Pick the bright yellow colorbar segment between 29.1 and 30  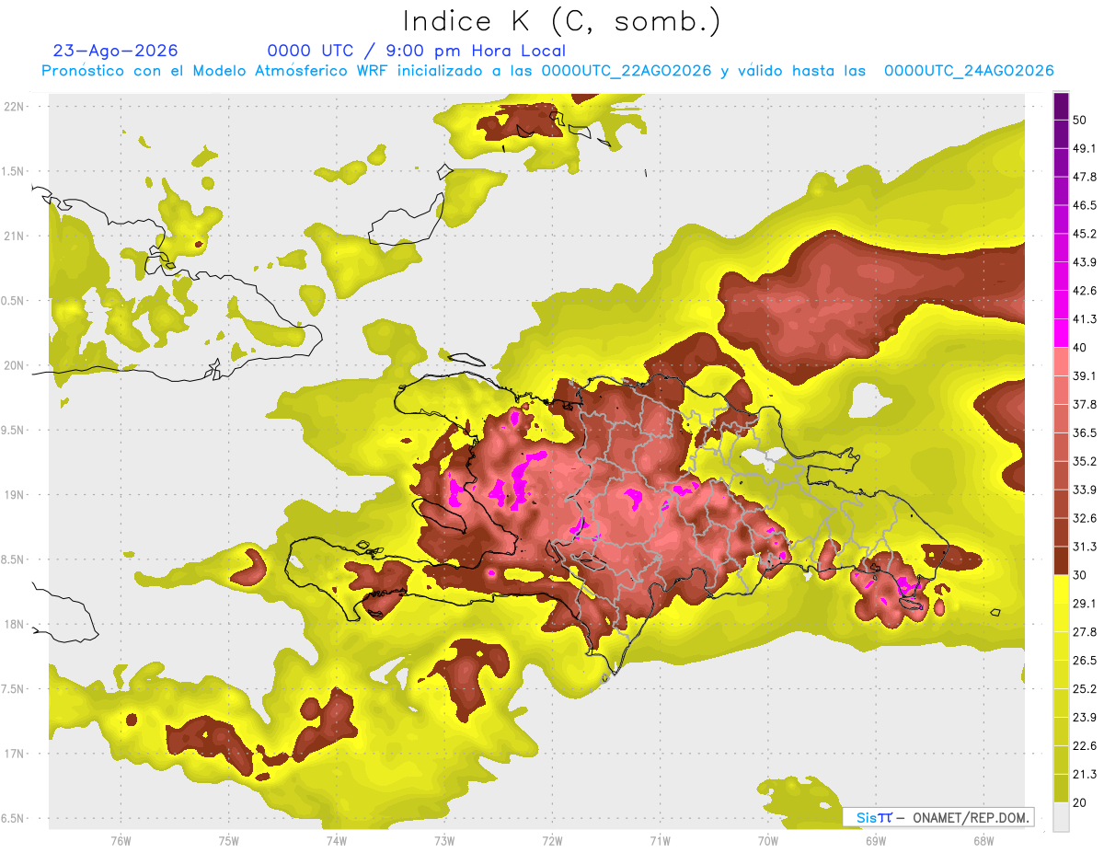point(1062,589)
